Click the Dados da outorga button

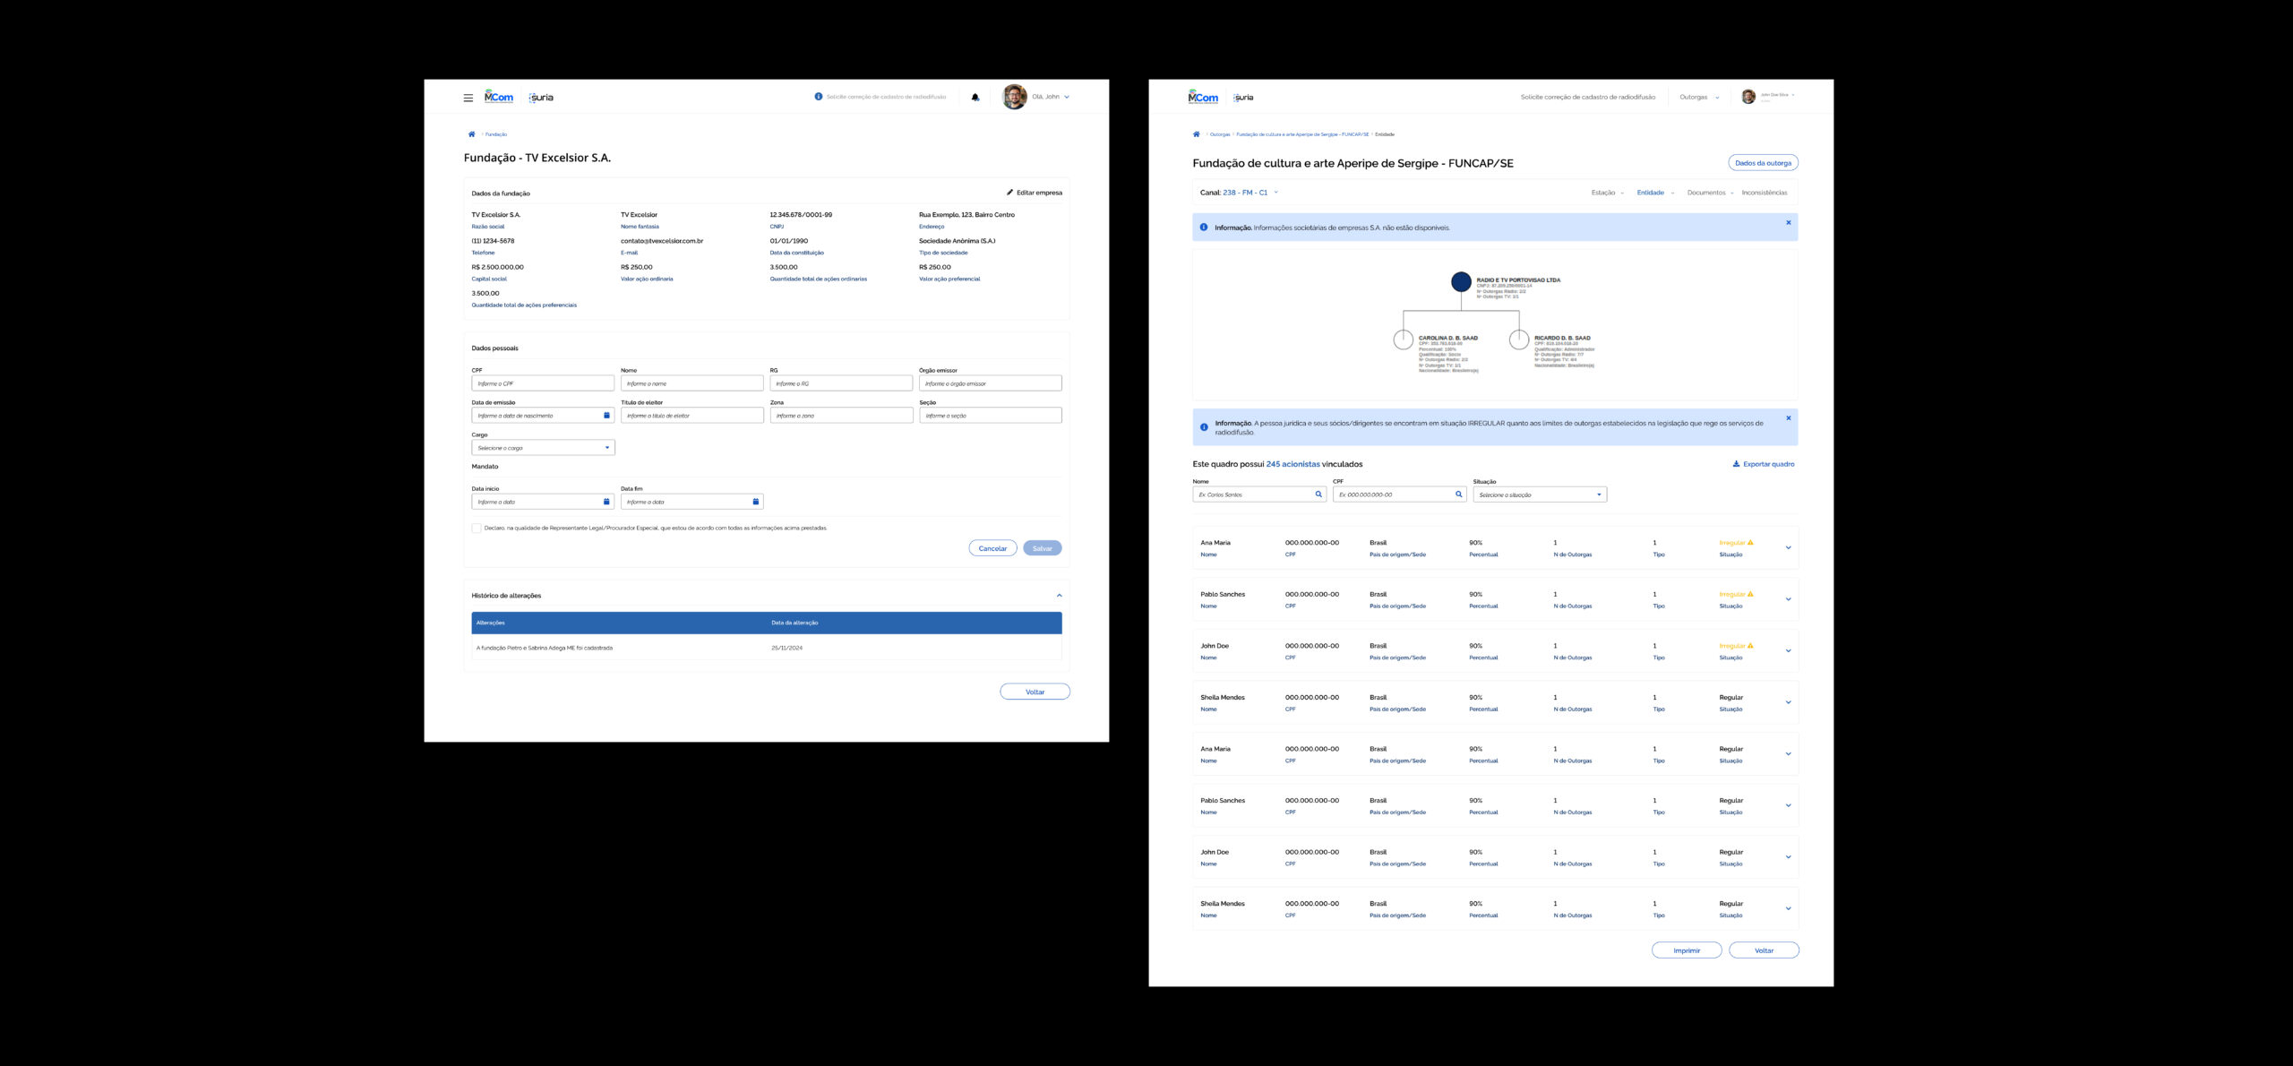click(x=1762, y=163)
